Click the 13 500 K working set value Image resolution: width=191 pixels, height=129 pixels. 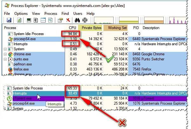pos(121,49)
